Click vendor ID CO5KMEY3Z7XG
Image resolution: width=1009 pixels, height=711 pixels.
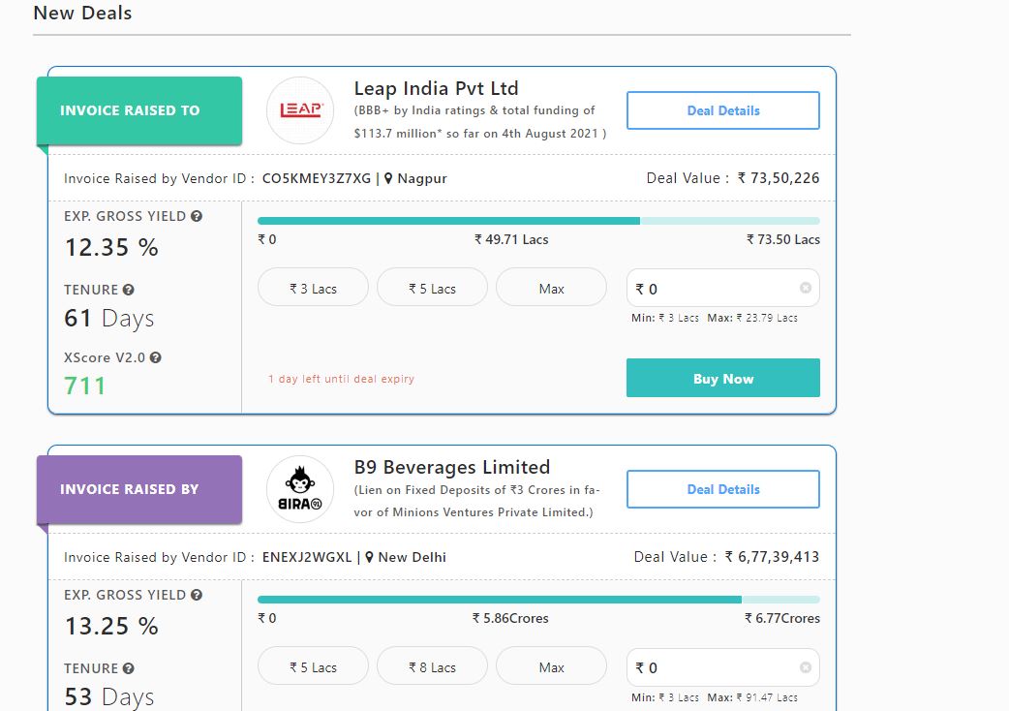[317, 178]
